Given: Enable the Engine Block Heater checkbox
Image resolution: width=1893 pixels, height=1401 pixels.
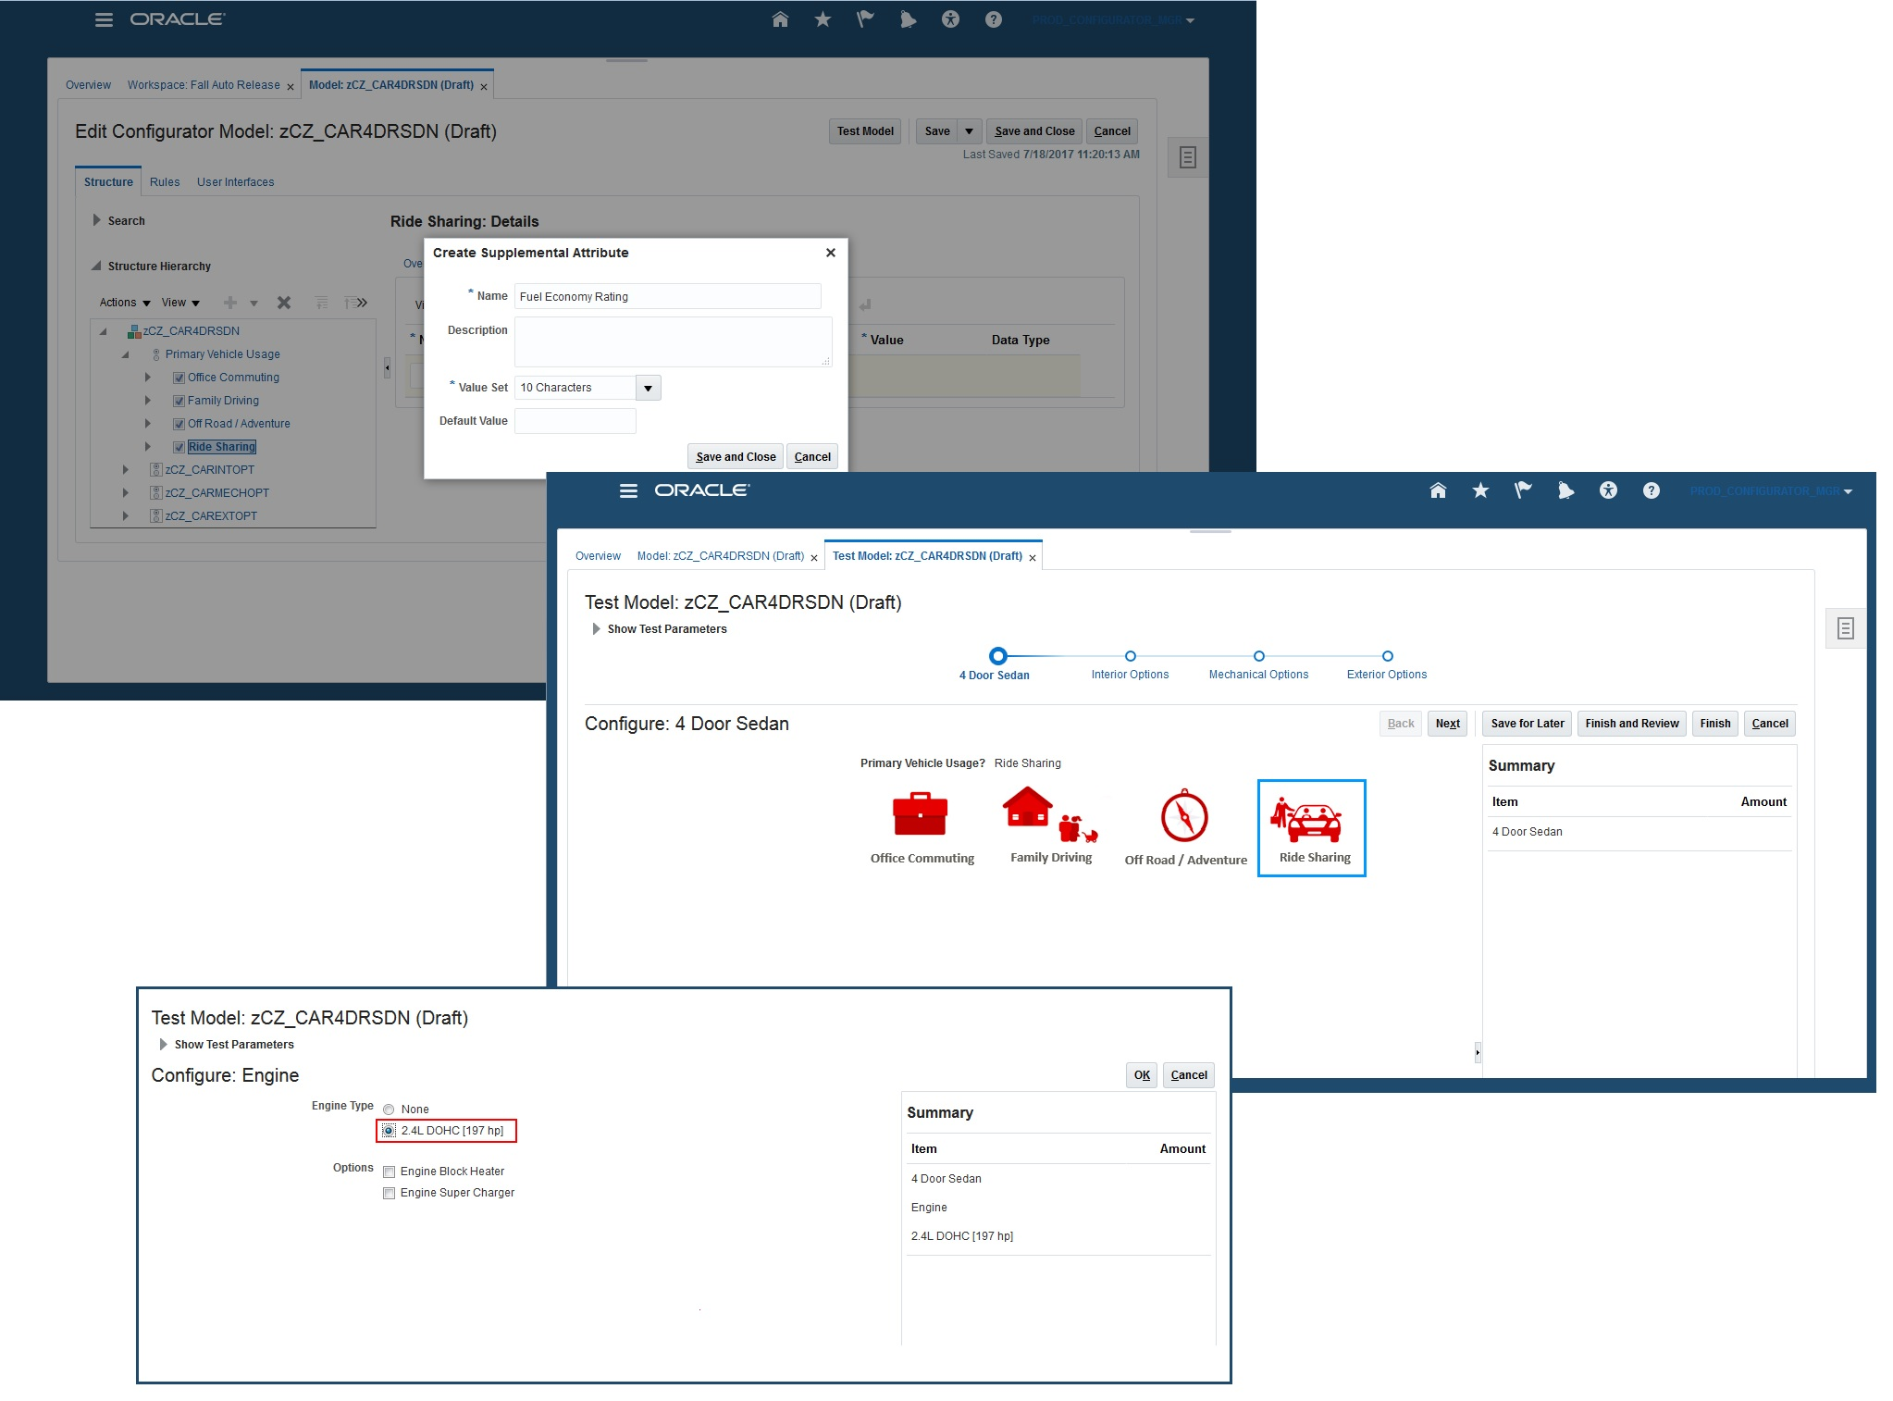Looking at the screenshot, I should 390,1172.
